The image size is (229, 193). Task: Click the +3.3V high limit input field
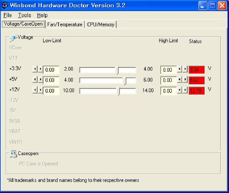169,70
